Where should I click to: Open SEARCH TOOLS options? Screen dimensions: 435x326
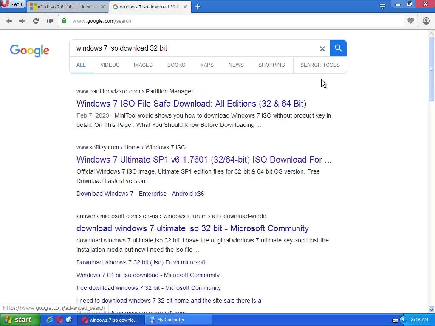[x=320, y=65]
